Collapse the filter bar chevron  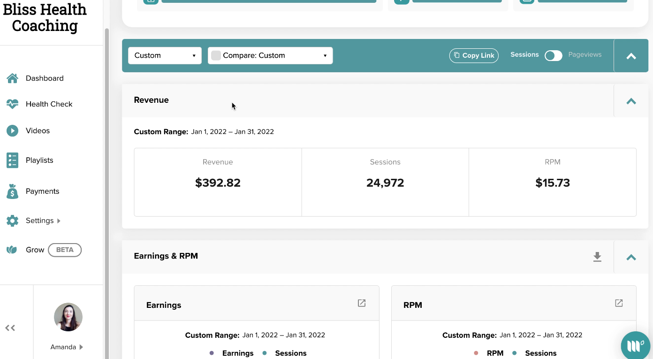coord(631,56)
